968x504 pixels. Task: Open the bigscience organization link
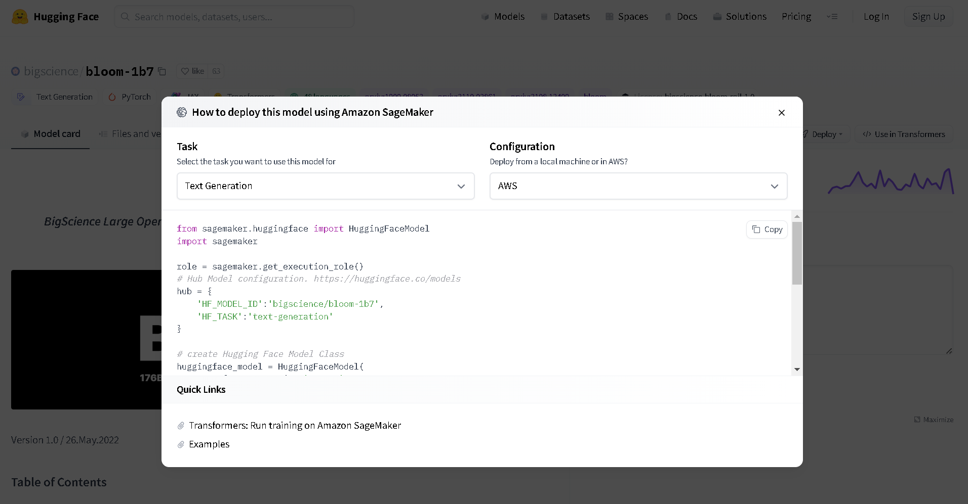click(51, 71)
